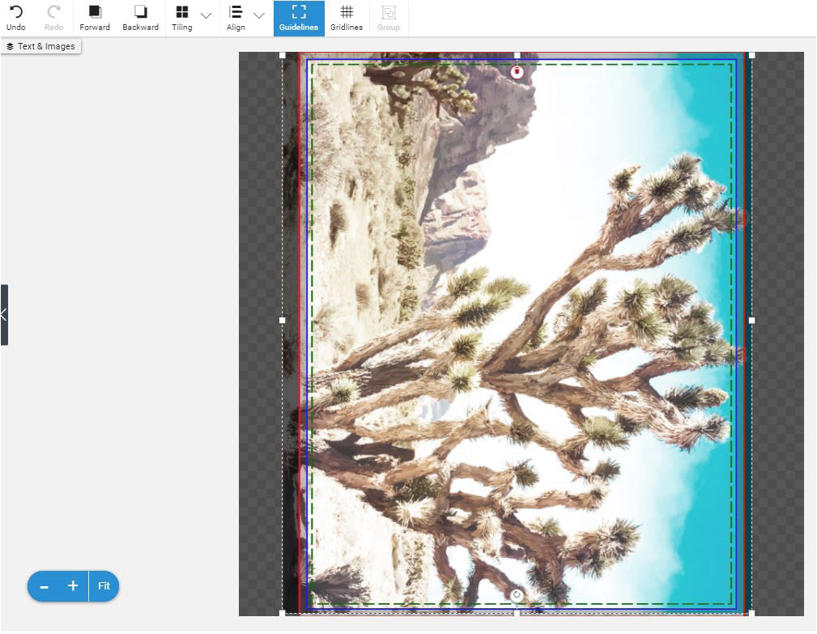
Task: Click the bottom-center resize handle
Action: click(x=517, y=613)
